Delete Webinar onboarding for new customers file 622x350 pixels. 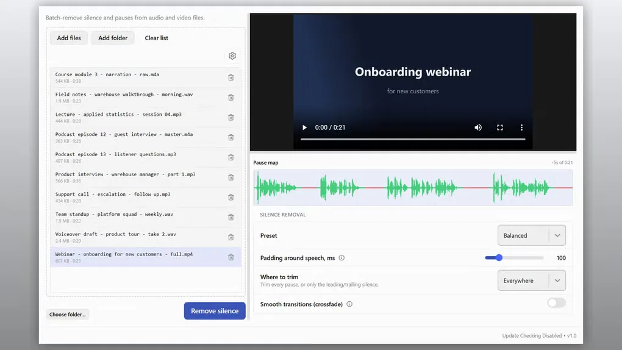click(231, 257)
